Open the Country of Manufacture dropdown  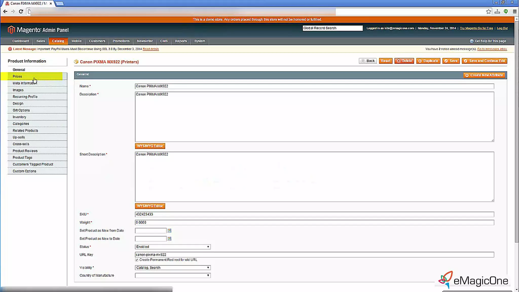(x=173, y=276)
